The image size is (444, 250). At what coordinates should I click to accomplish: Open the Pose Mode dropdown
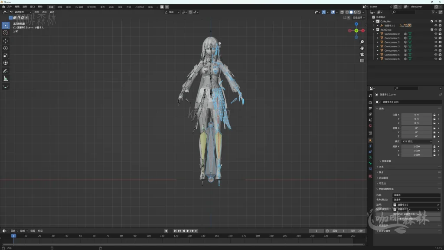pos(21,12)
